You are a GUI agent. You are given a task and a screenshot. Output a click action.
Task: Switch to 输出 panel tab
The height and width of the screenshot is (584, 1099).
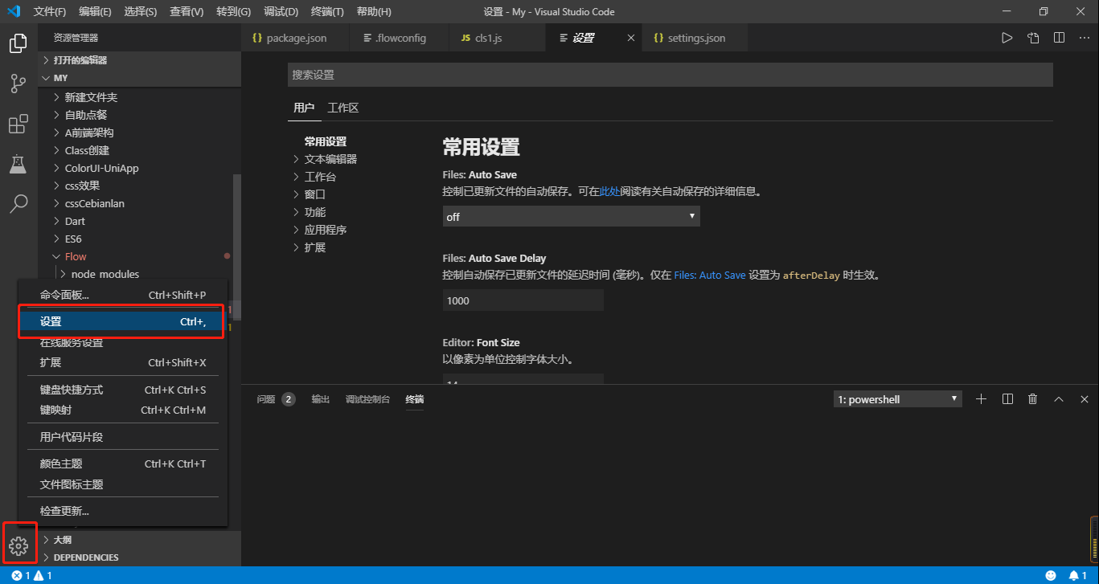click(x=321, y=399)
